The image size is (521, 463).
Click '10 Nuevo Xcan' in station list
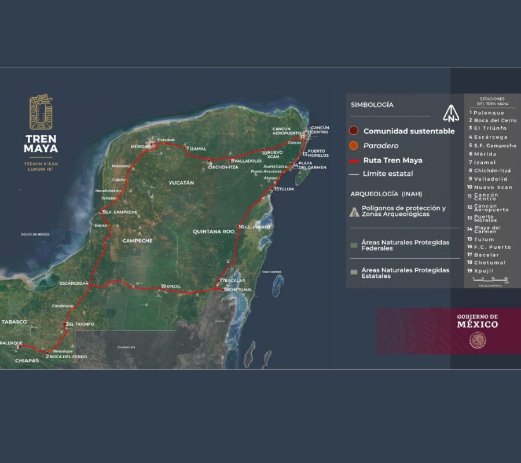[489, 188]
